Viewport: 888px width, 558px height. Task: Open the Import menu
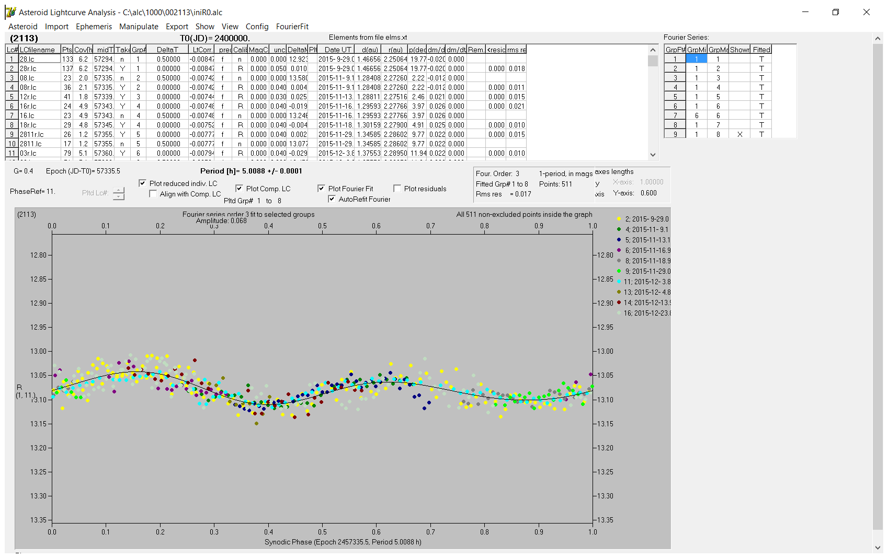56,27
